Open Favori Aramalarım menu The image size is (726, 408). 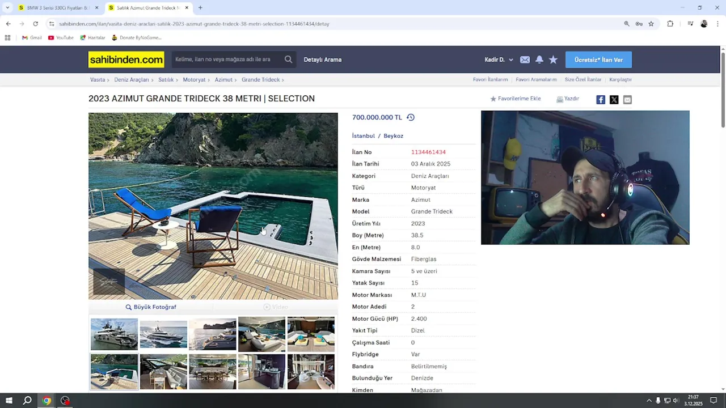[536, 80]
